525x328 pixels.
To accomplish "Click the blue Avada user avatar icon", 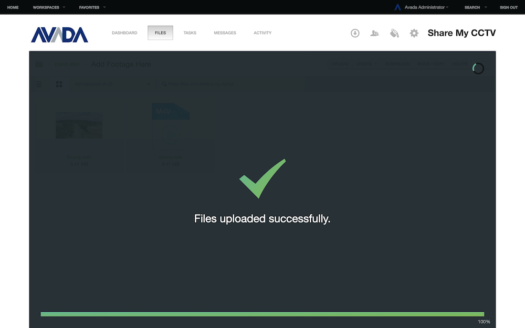I will click(398, 7).
